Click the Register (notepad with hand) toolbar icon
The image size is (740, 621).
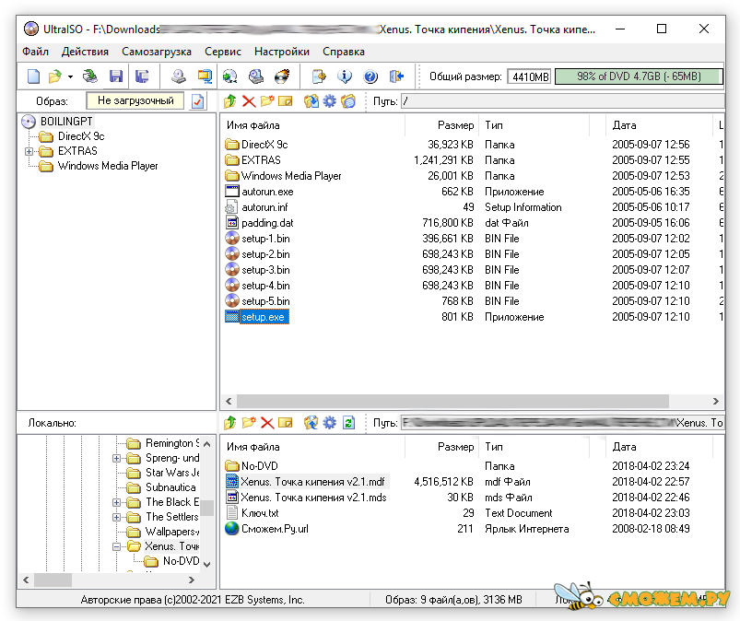pos(319,76)
